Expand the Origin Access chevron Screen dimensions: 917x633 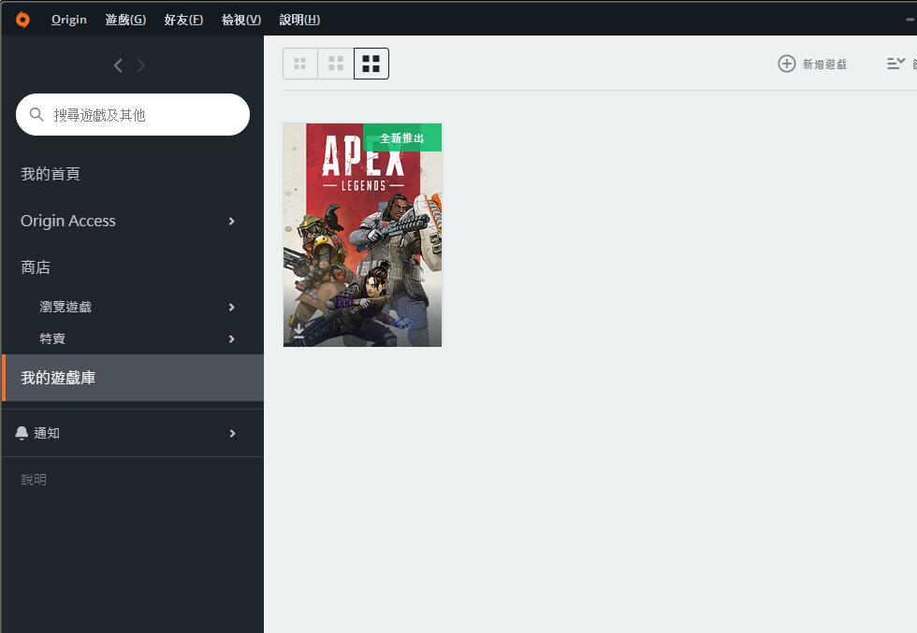tap(232, 221)
